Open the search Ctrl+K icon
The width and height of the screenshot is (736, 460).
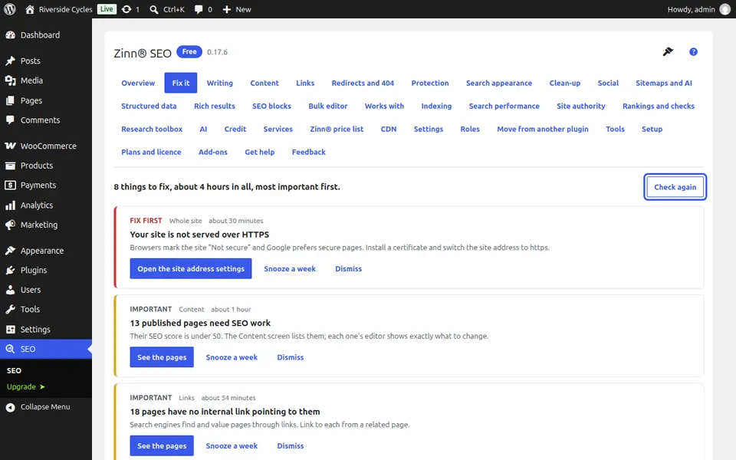(x=153, y=9)
